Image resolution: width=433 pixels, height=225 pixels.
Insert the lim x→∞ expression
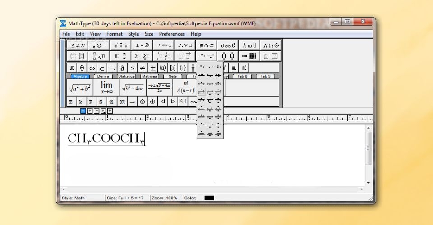coord(106,87)
